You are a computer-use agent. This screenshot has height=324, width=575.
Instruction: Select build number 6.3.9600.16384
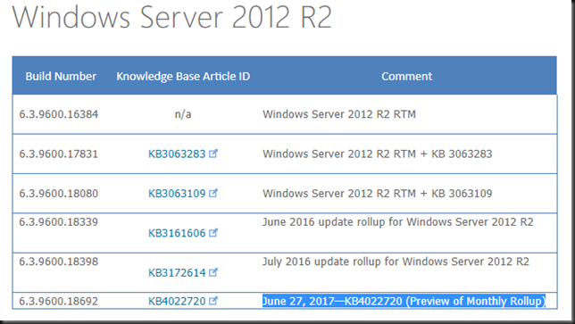pyautogui.click(x=59, y=114)
